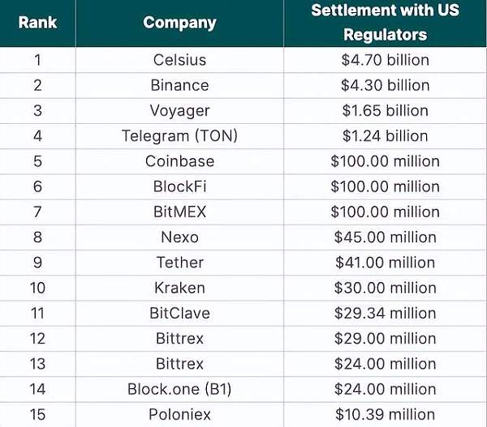Viewport: 487px width, 427px height.
Task: Click the Telegram (TON) cell
Action: [179, 136]
